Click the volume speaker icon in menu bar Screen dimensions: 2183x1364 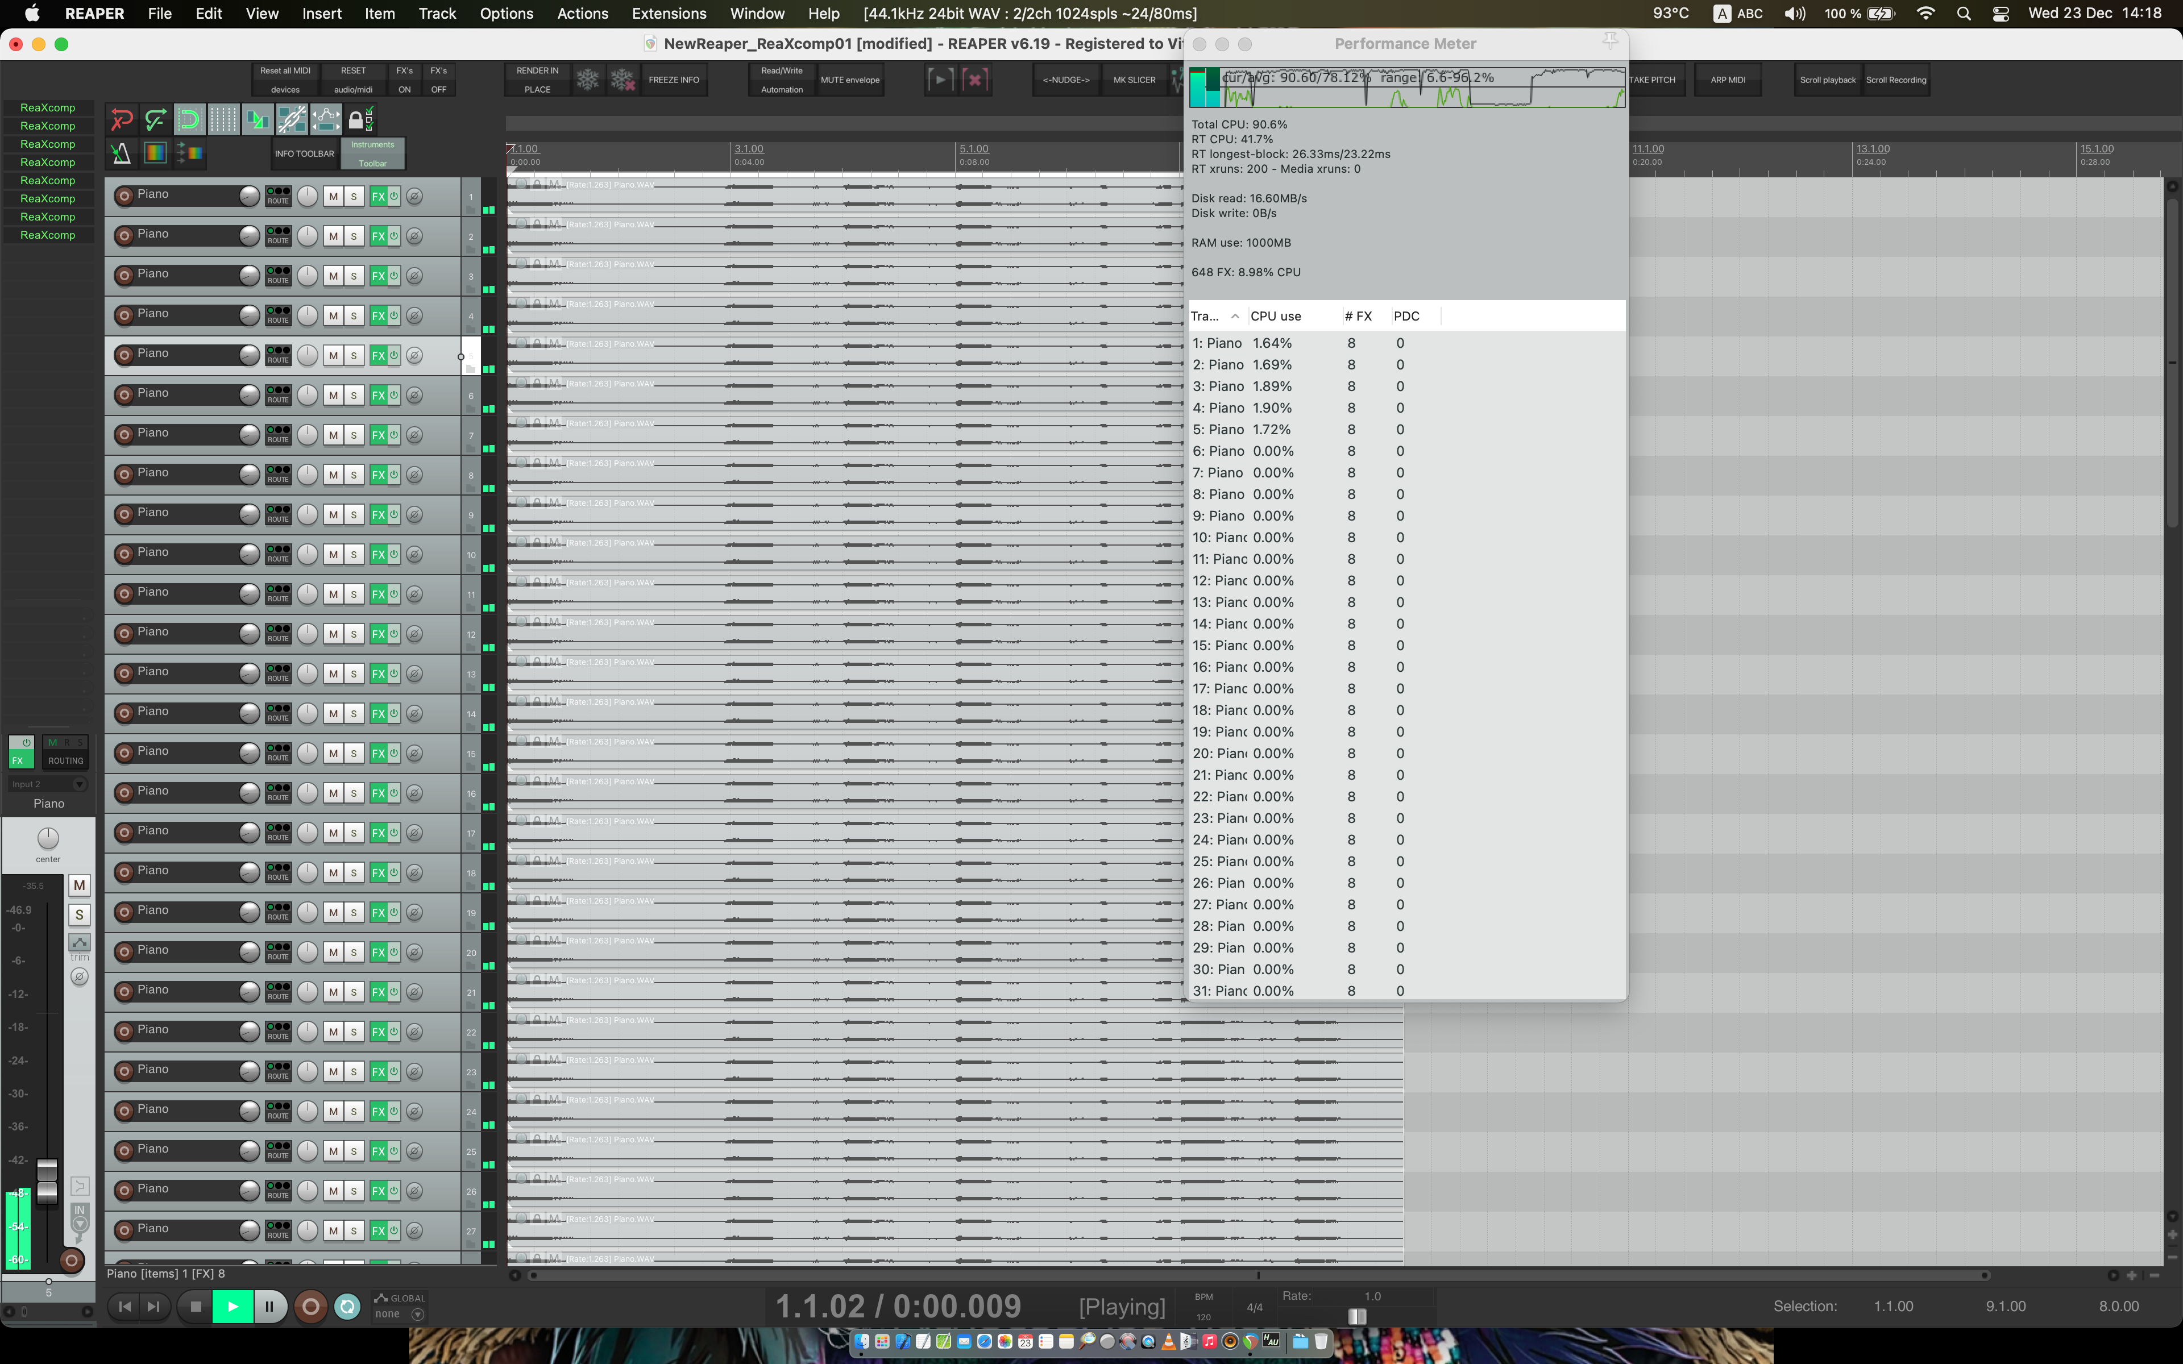pos(1795,14)
